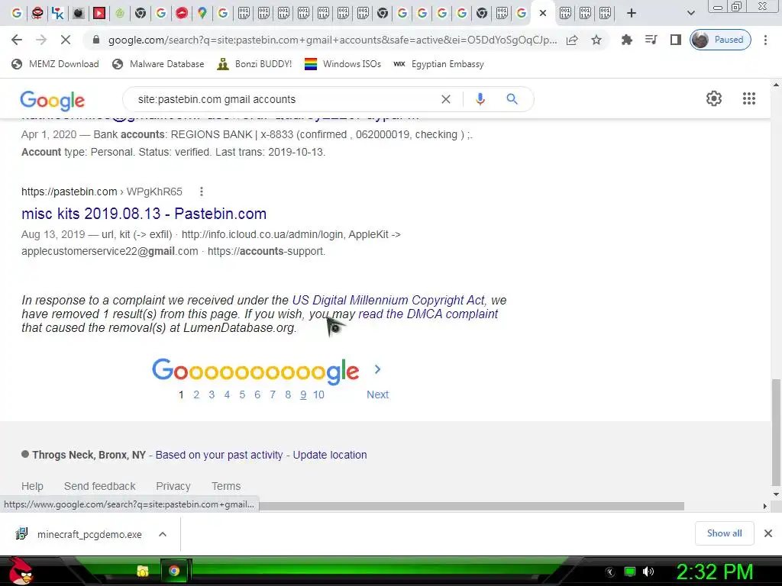Open the Google apps grid

pos(748,98)
